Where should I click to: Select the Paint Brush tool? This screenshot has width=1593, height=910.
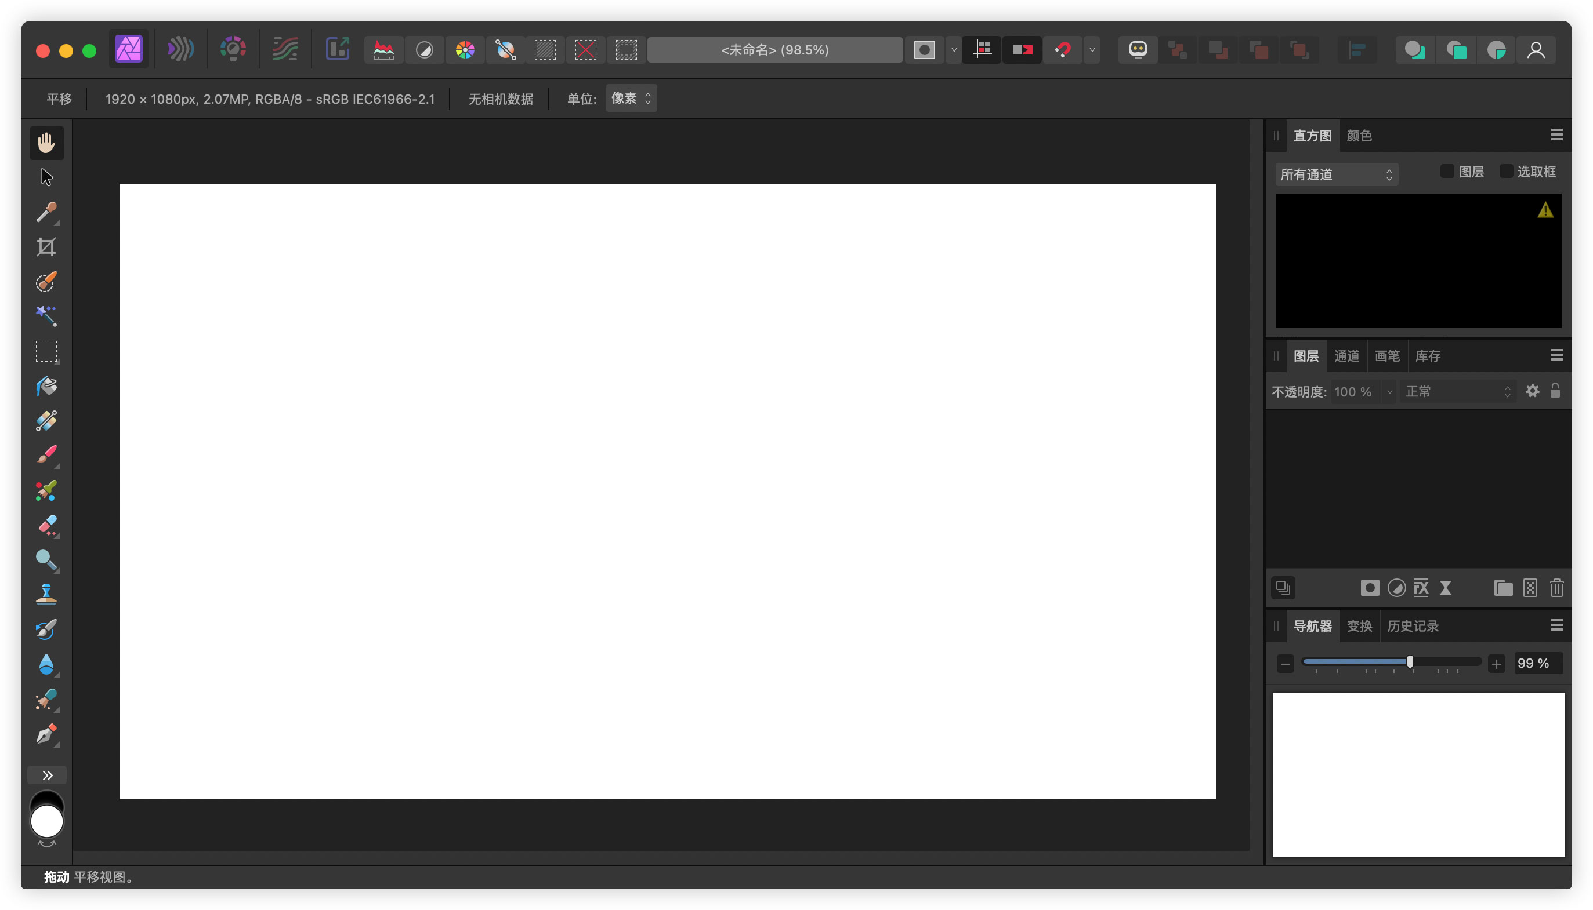pos(46,455)
